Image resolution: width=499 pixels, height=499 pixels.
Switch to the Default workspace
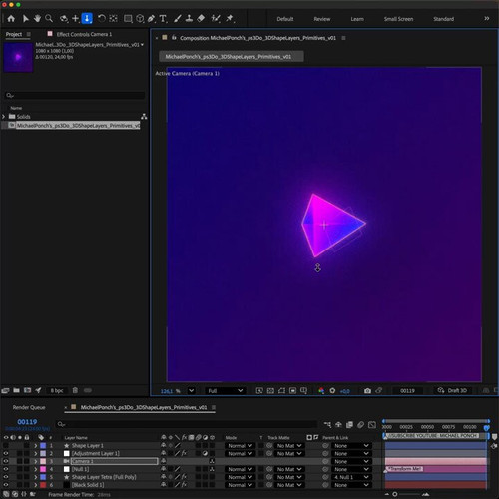pyautogui.click(x=285, y=19)
